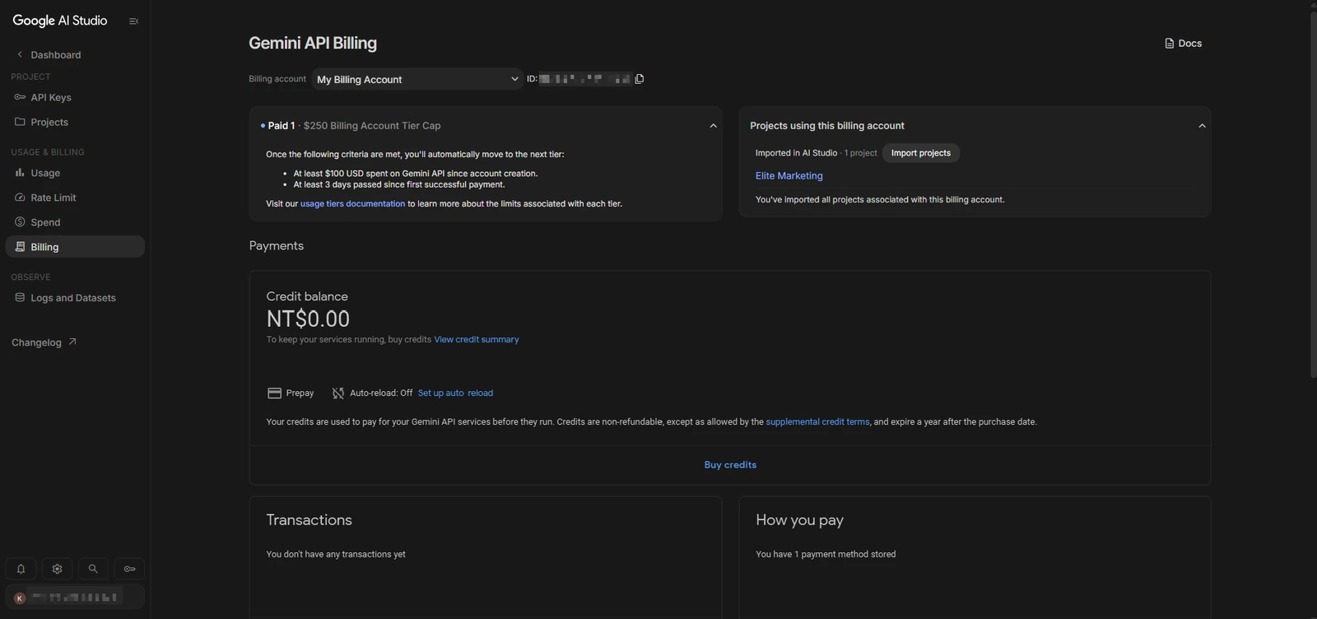
Task: Click the Projects folder icon in sidebar
Action: tap(20, 122)
